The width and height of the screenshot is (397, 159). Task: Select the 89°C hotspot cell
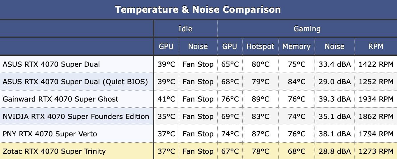coord(260,99)
